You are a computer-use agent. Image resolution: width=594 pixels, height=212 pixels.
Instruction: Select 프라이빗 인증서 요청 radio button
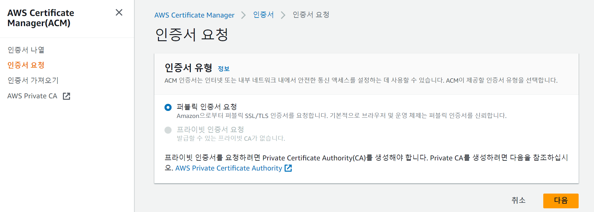[168, 130]
